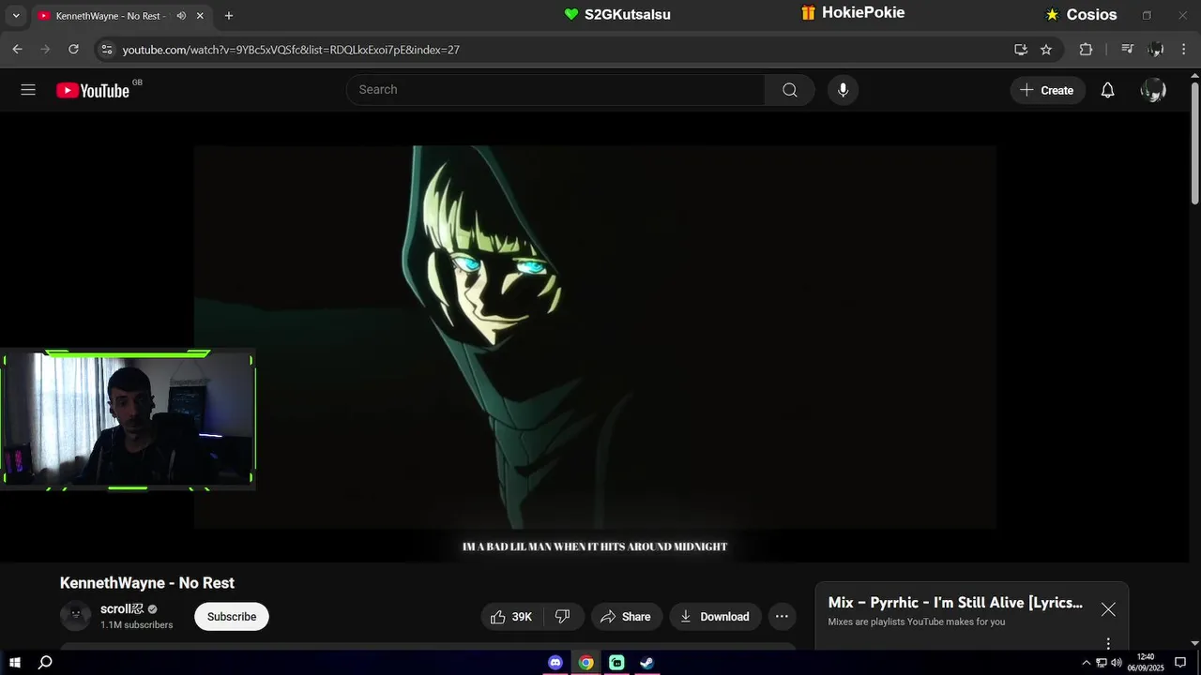The image size is (1201, 675).
Task: Click the 1.1M subscribers text
Action: 137,625
